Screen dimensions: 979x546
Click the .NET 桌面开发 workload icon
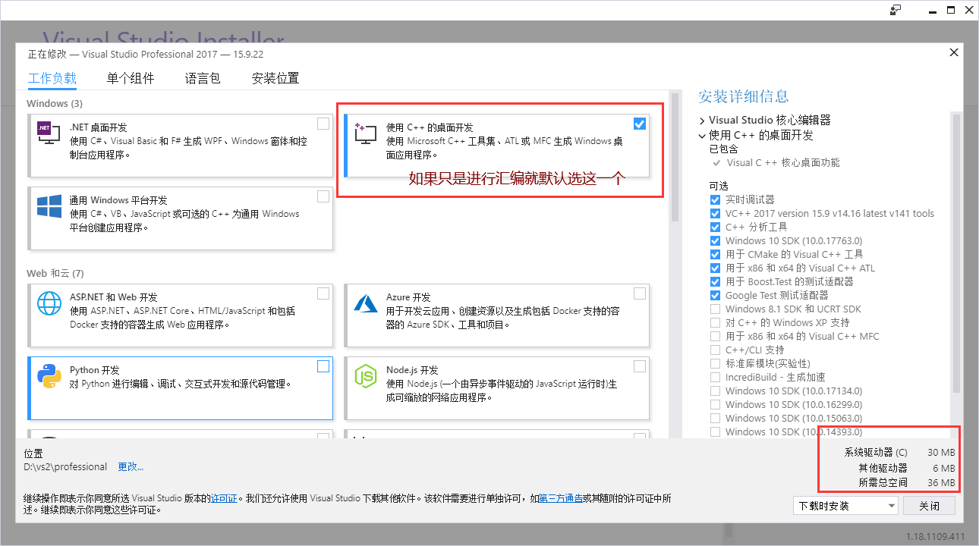click(x=49, y=134)
